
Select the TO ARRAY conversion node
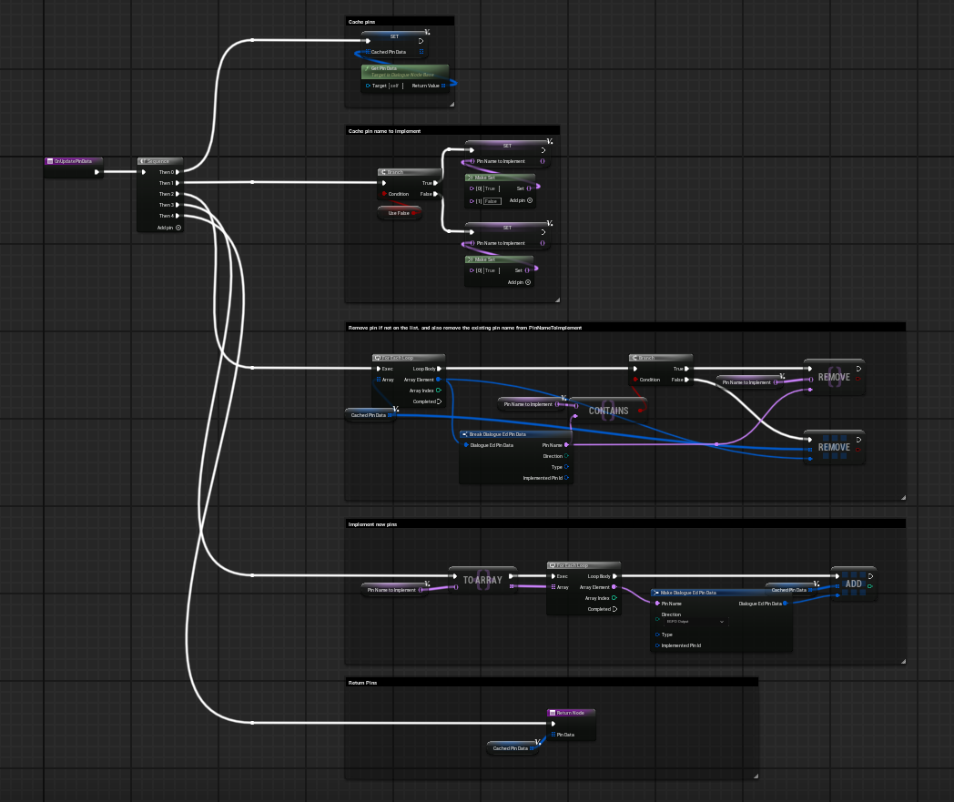(482, 580)
